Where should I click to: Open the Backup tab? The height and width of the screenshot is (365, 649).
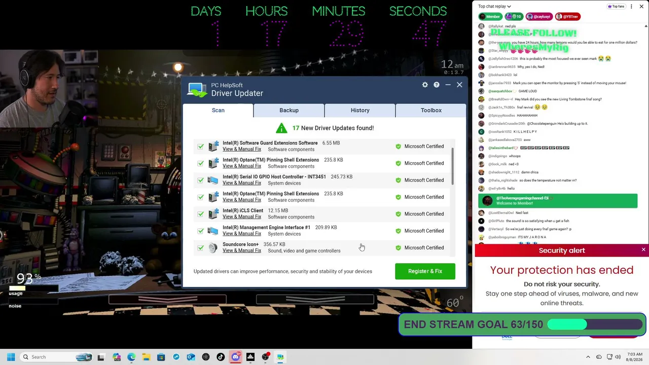coord(289,110)
